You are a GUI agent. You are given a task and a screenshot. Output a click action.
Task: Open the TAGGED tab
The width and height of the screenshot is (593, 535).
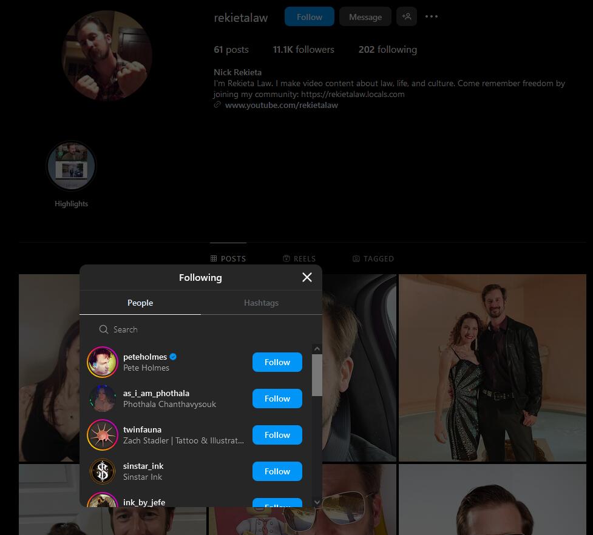tap(373, 259)
